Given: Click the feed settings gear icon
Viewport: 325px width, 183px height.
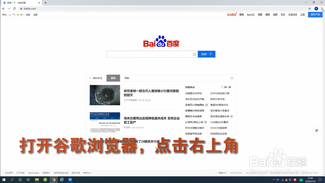Looking at the screenshot, I should tap(232, 78).
